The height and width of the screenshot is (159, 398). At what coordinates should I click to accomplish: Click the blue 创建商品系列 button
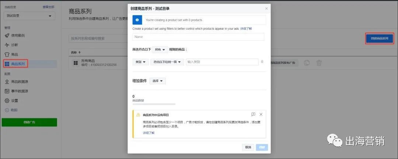[x=380, y=38]
